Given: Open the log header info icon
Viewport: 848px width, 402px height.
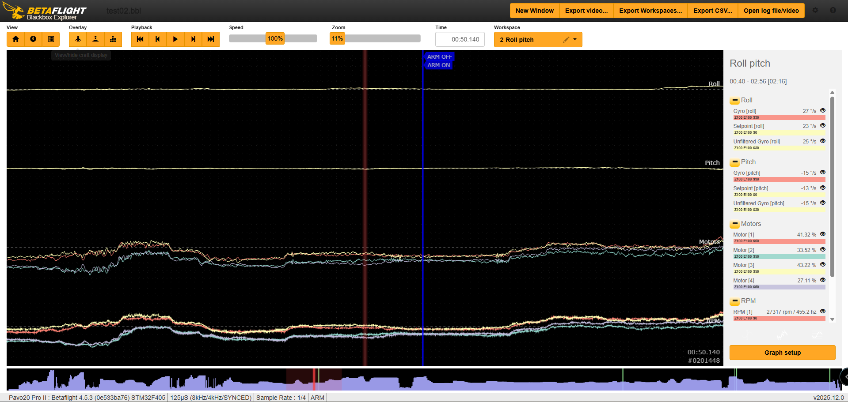Looking at the screenshot, I should [x=33, y=39].
